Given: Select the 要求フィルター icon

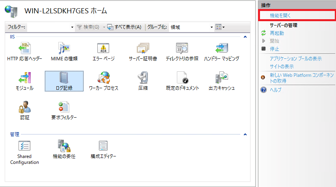Looking at the screenshot, I should point(64,107).
